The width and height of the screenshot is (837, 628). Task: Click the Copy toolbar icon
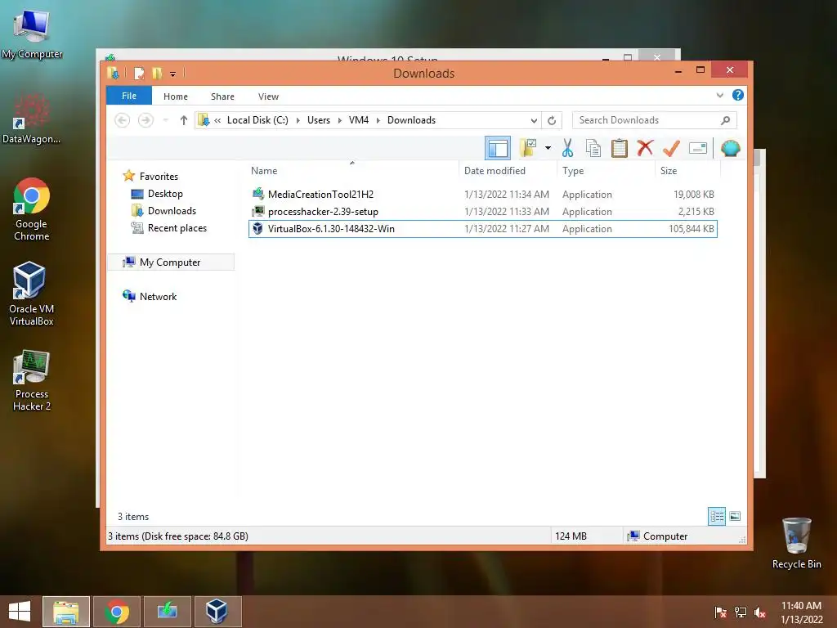point(593,148)
